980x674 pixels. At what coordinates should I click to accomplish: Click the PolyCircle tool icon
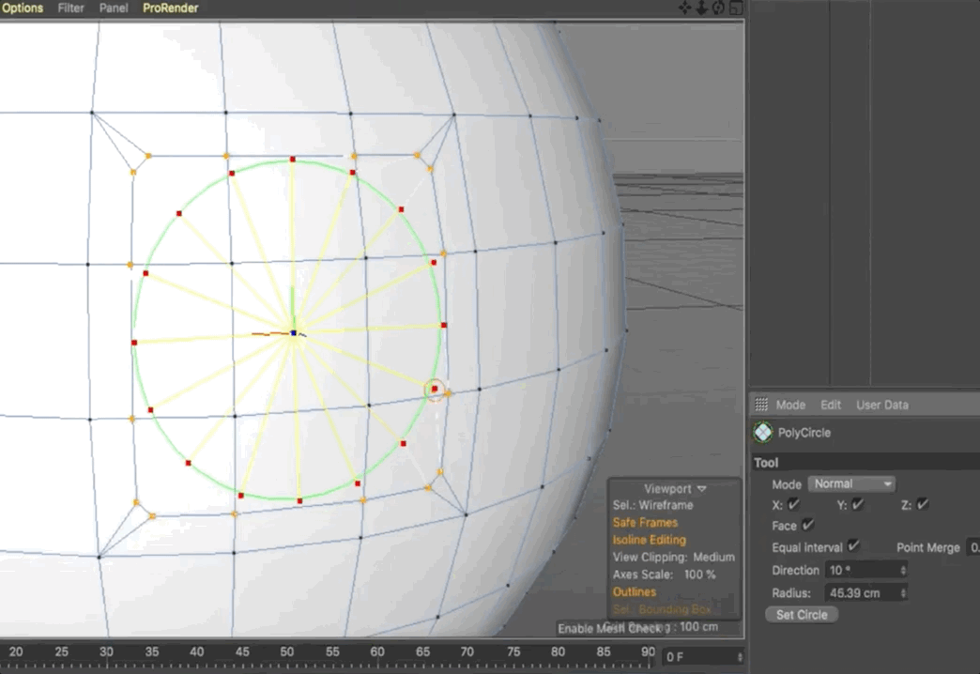(x=762, y=432)
